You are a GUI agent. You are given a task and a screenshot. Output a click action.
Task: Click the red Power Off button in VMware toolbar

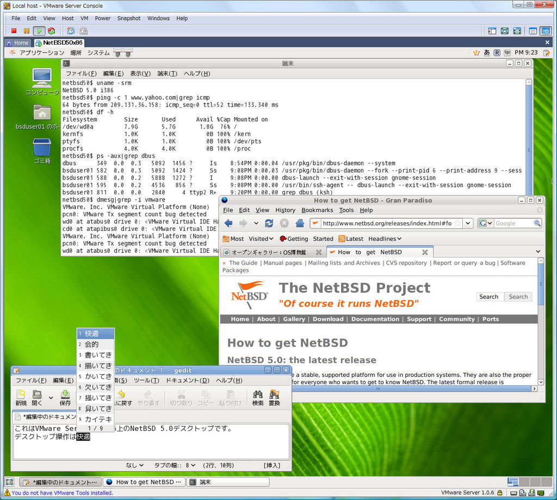pyautogui.click(x=14, y=31)
